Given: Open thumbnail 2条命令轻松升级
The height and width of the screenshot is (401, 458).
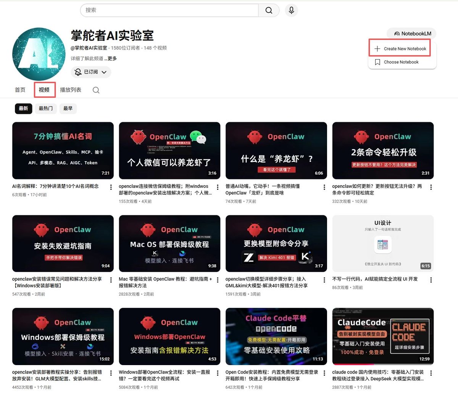Looking at the screenshot, I should pyautogui.click(x=383, y=150).
